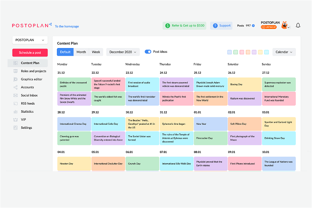Click the Statistics bar chart icon
Viewport: 312px width, 208px height.
15,112
